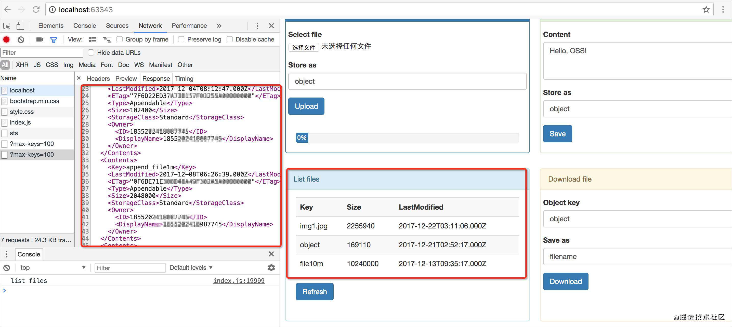This screenshot has height=327, width=732.
Task: Focus the Object key input field
Action: [637, 219]
